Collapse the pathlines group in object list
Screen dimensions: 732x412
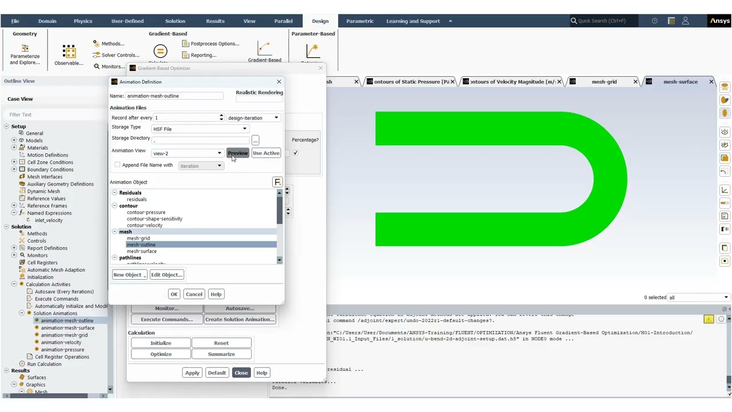pyautogui.click(x=114, y=257)
